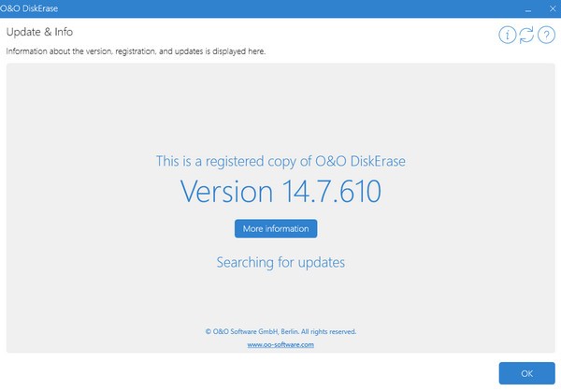
Task: Confirm with the OK button
Action: pyautogui.click(x=527, y=373)
